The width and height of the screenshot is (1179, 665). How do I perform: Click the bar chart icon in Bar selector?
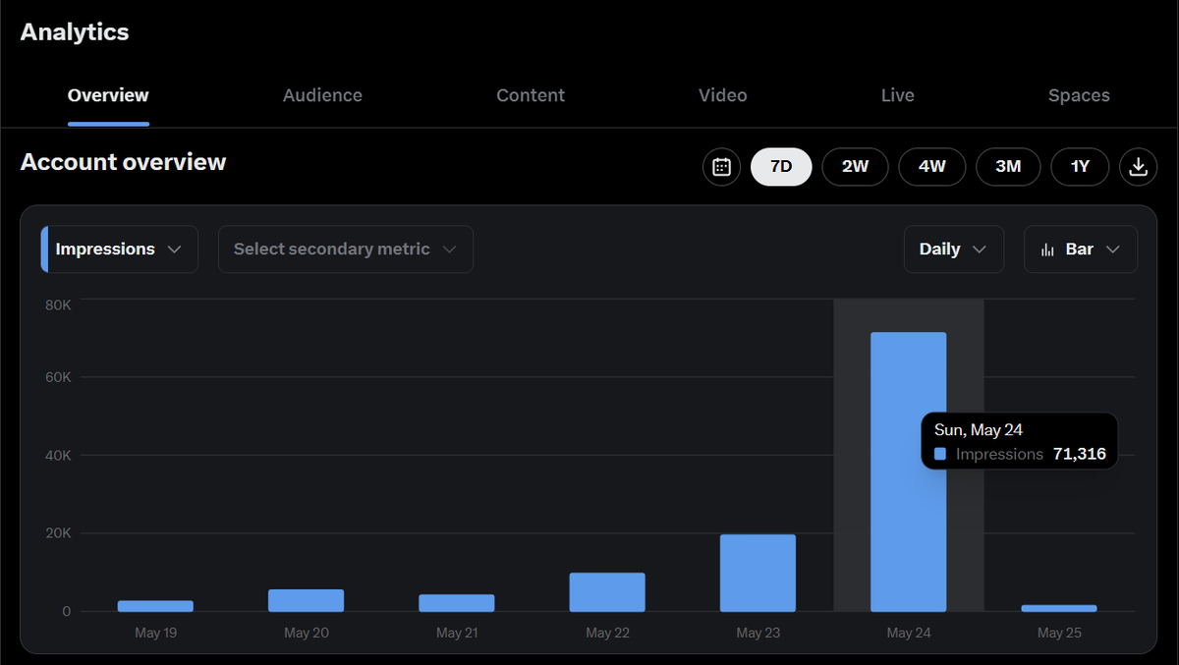(x=1047, y=249)
